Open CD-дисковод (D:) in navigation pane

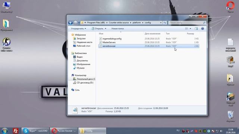[85, 83]
